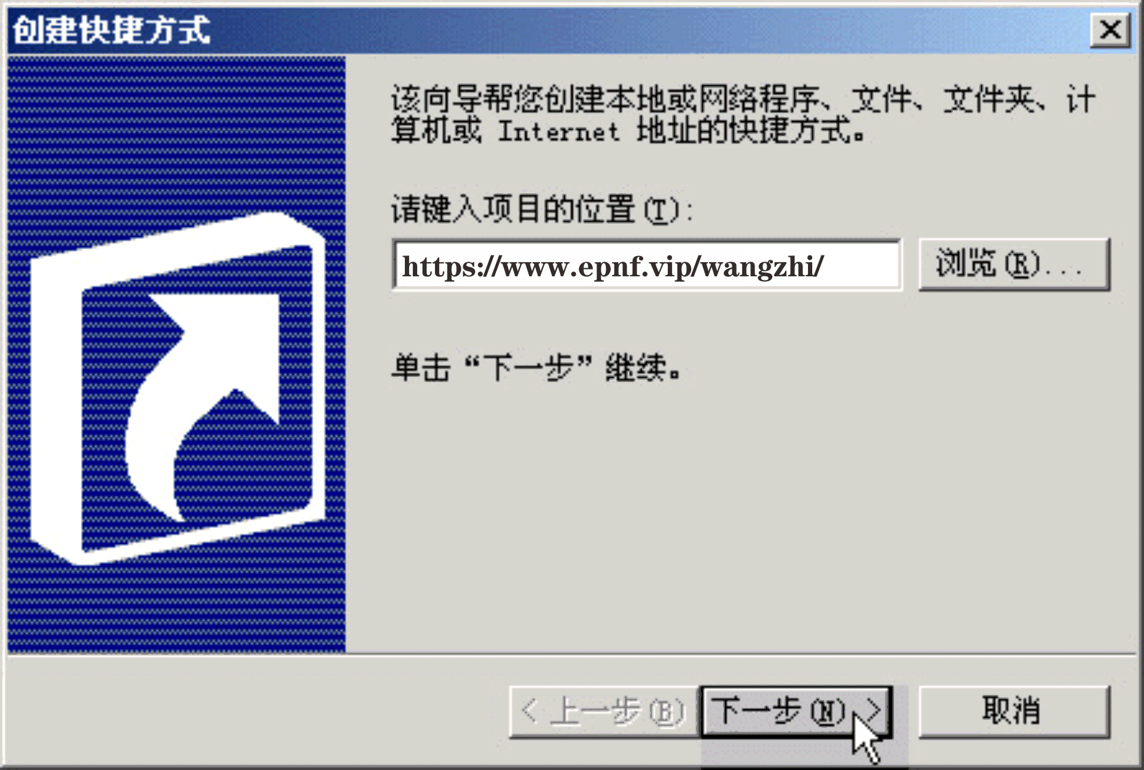This screenshot has width=1144, height=770.
Task: Click the white square frame of shortcut image
Action: tap(178, 388)
